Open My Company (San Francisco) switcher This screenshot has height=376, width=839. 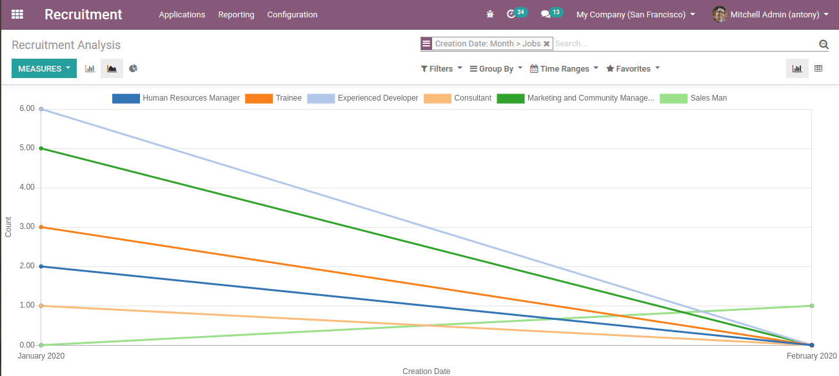click(x=636, y=14)
